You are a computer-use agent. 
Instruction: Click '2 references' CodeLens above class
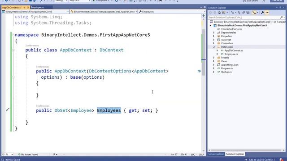(x=32, y=46)
